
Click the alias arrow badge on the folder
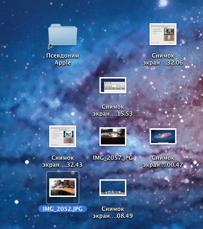(50, 46)
